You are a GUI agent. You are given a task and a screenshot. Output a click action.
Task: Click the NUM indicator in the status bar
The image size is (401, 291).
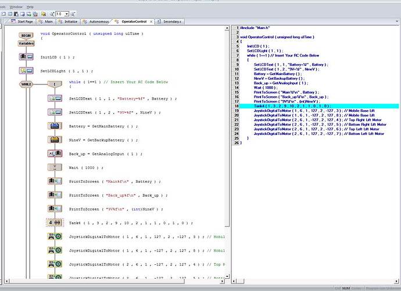pyautogui.click(x=346, y=289)
